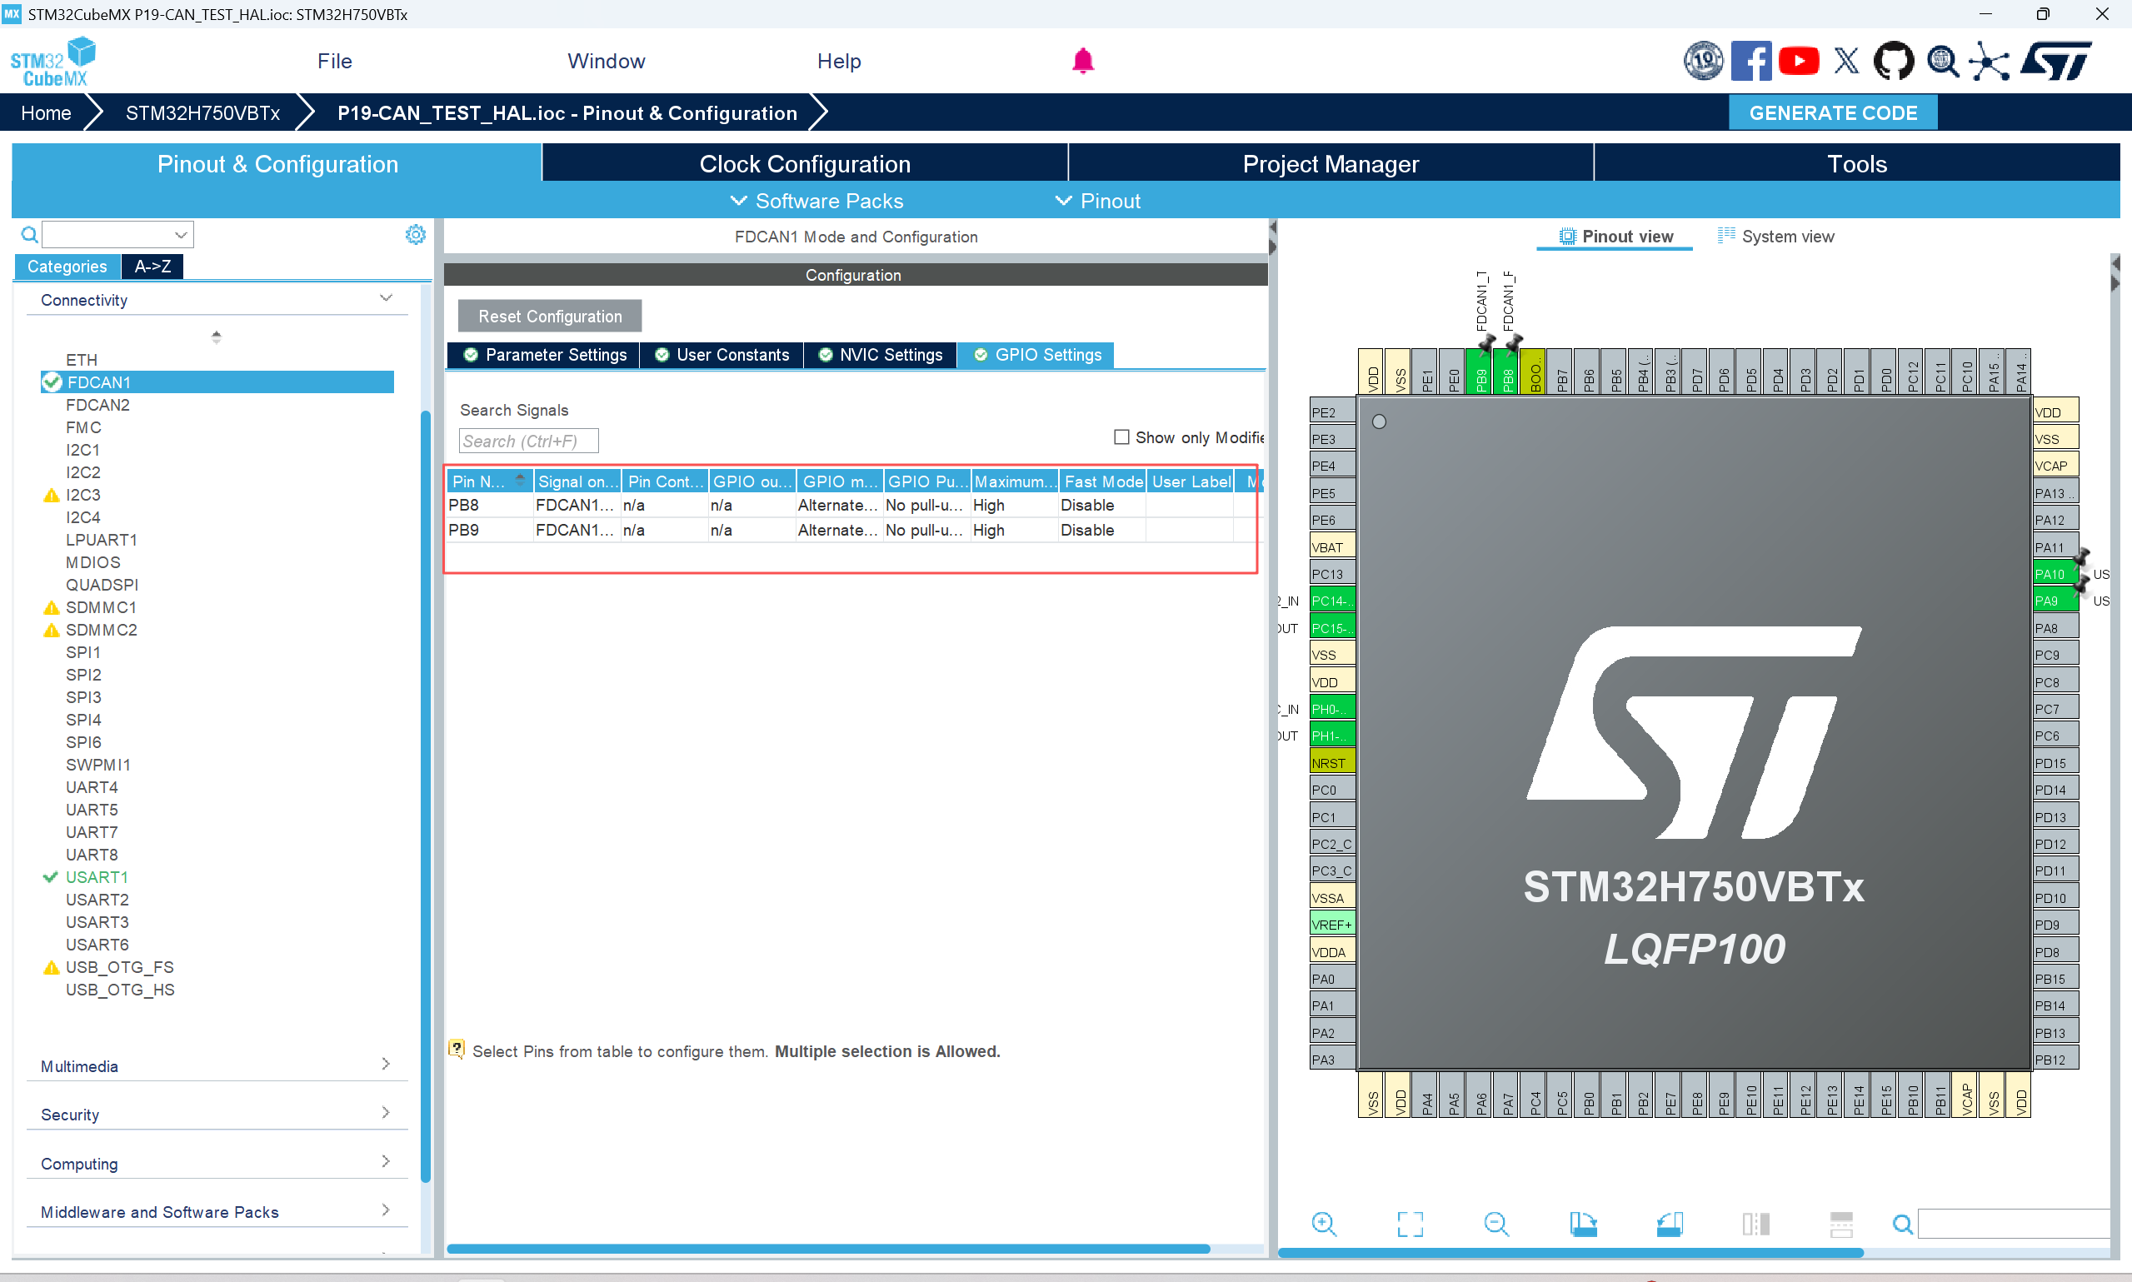Toggle the FDCAN1 peripheral entry
This screenshot has width=2132, height=1282.
[x=98, y=382]
